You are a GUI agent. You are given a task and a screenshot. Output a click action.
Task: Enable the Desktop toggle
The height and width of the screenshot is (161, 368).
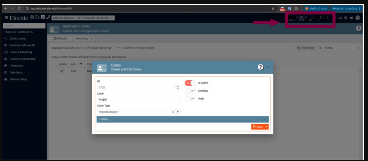(190, 91)
